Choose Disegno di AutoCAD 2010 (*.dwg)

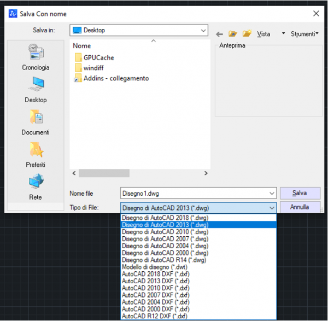198,232
